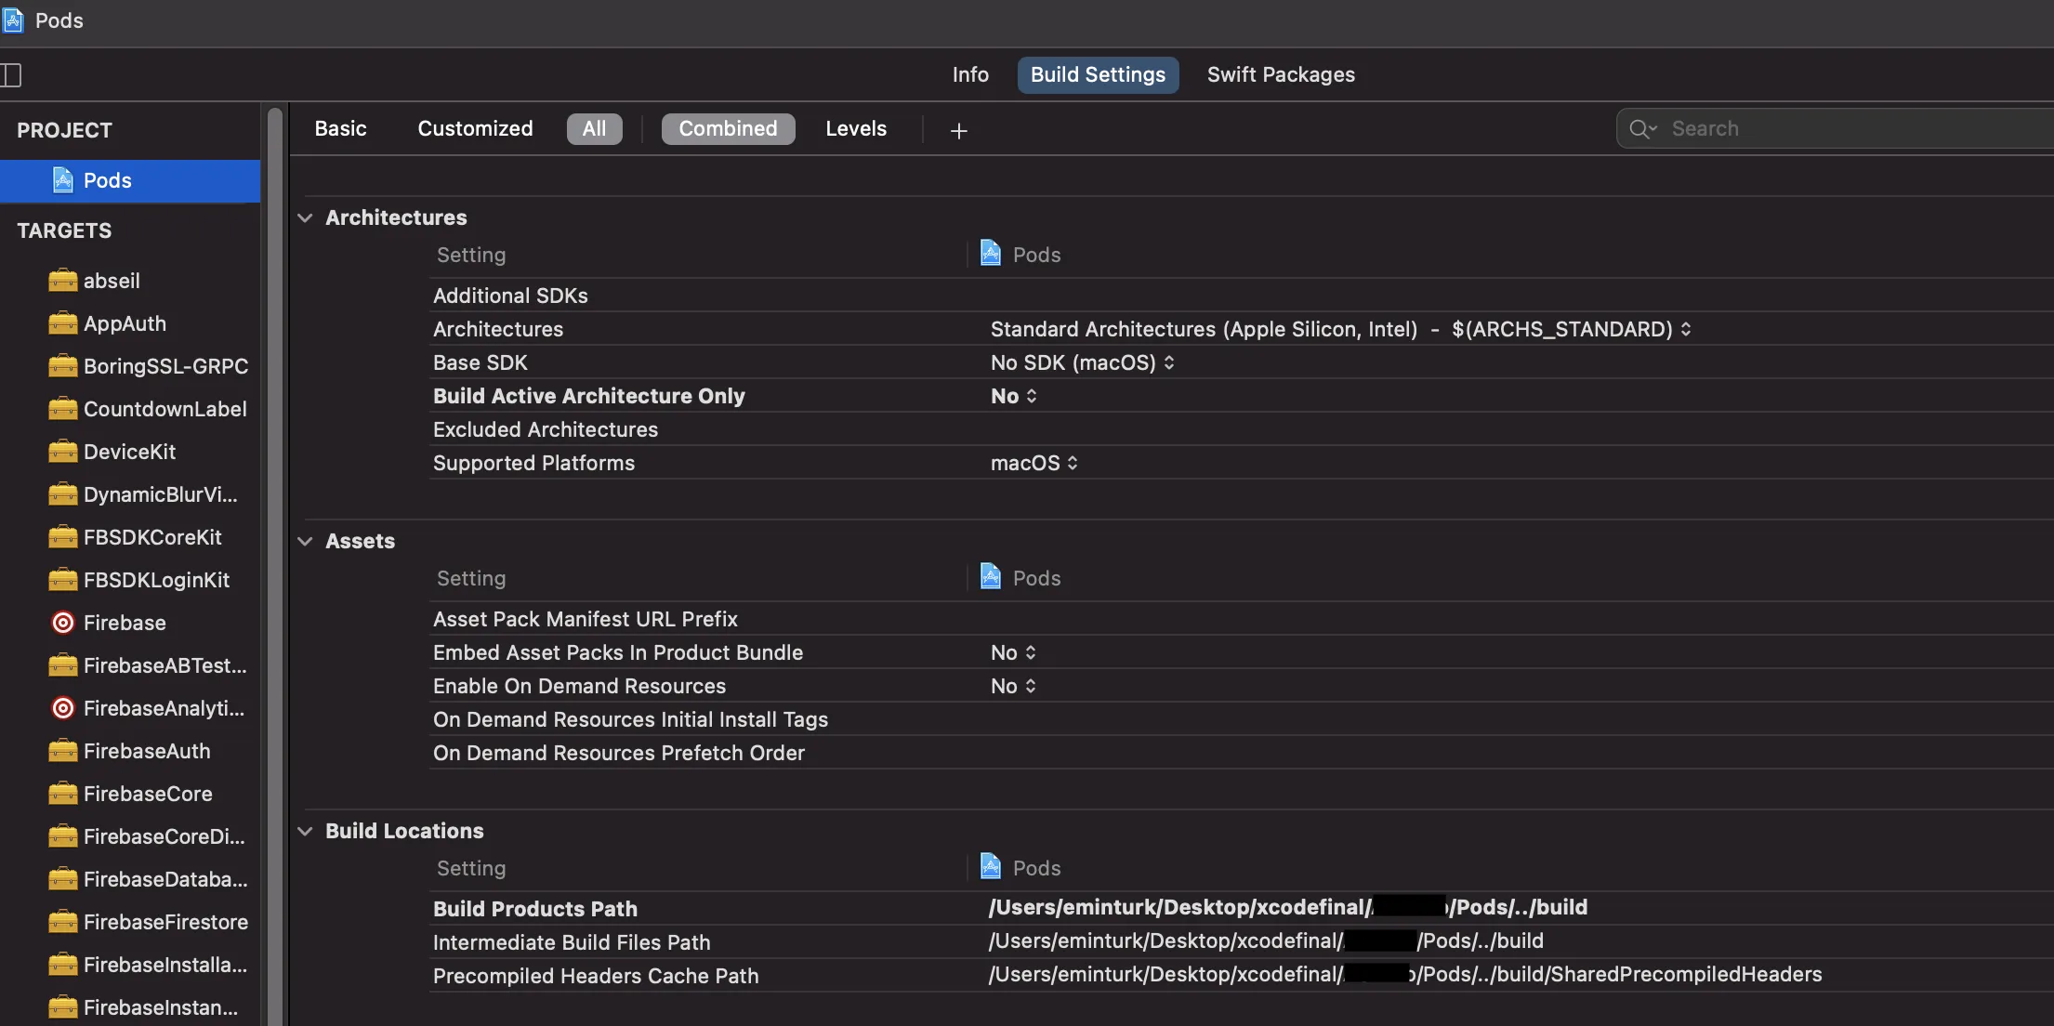The image size is (2054, 1026).
Task: Click the DeviceKit target icon
Action: (62, 452)
